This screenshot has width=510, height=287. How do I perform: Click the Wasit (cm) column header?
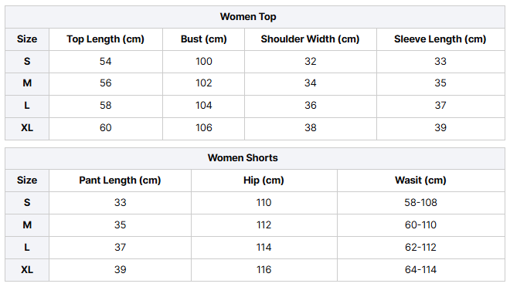pos(420,181)
